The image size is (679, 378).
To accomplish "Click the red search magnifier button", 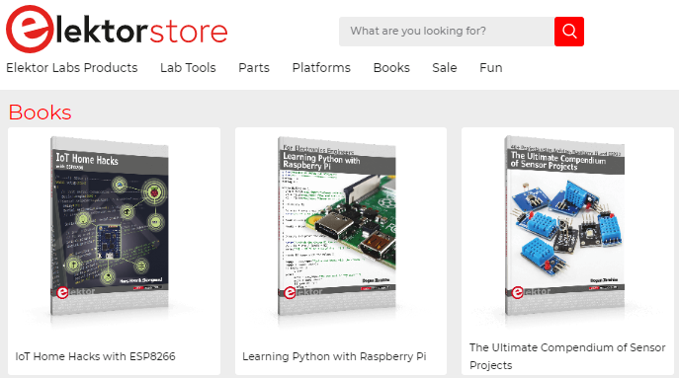I will click(569, 32).
